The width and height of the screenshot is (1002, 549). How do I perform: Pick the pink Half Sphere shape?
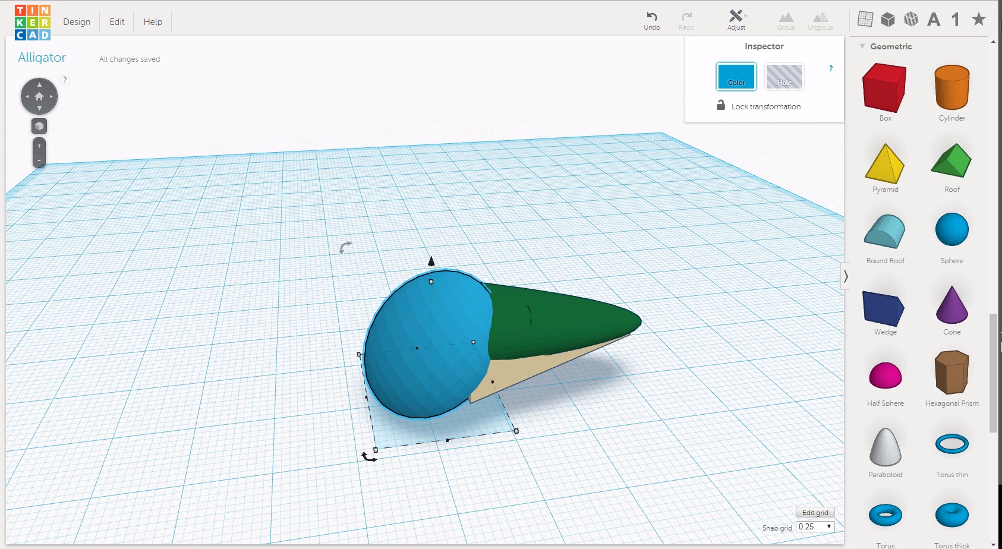pyautogui.click(x=886, y=375)
